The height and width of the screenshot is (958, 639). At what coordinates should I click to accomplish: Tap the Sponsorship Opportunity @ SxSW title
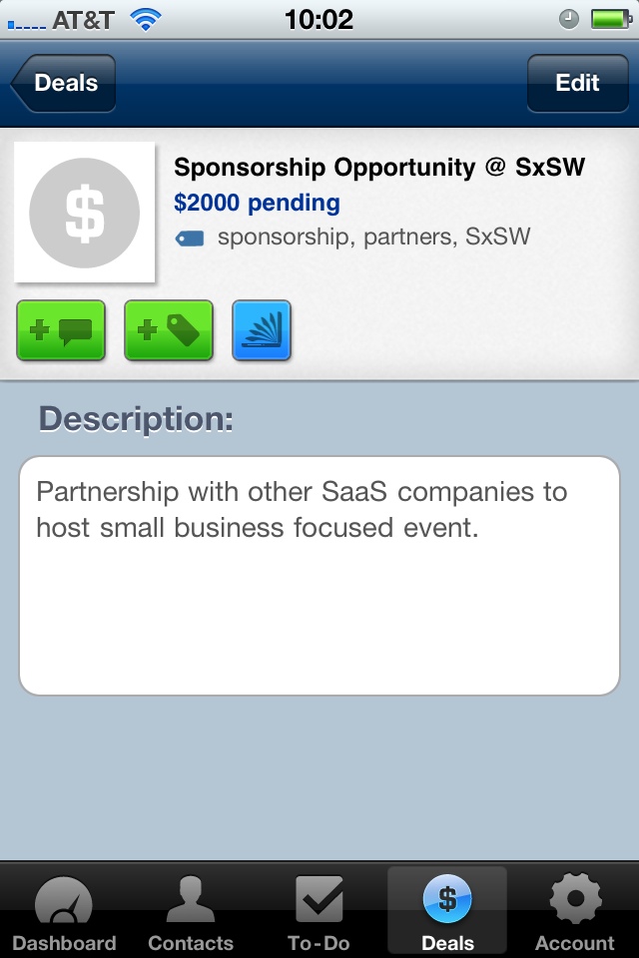(378, 168)
